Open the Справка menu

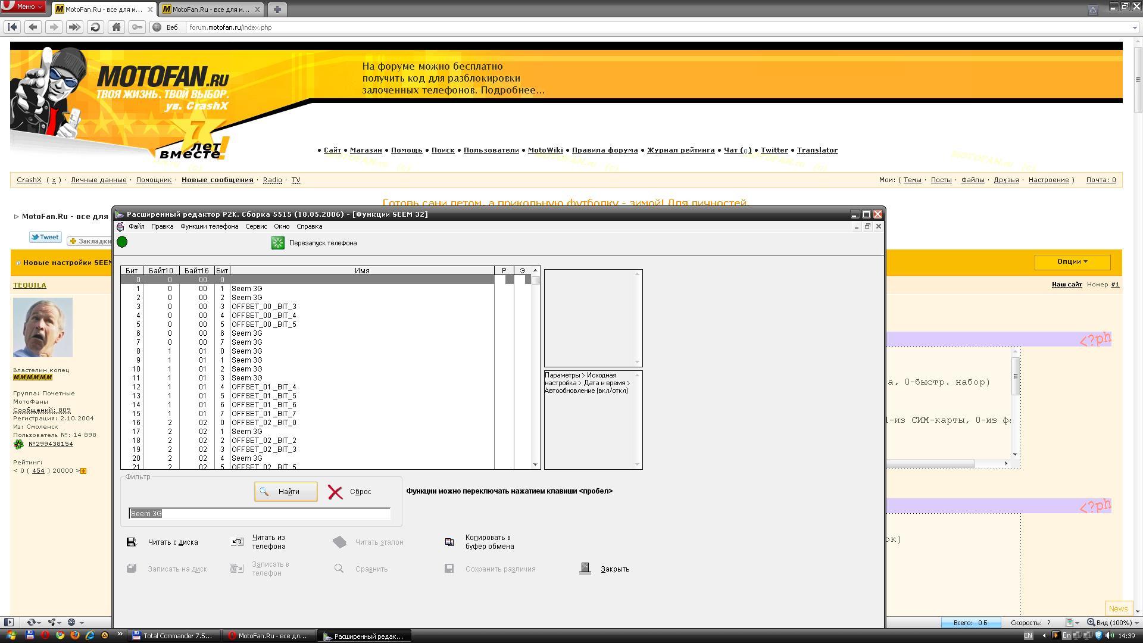[309, 226]
